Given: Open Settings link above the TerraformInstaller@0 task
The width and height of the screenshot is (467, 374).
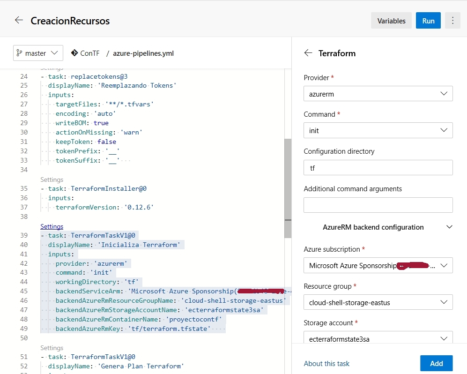Looking at the screenshot, I should pos(52,180).
